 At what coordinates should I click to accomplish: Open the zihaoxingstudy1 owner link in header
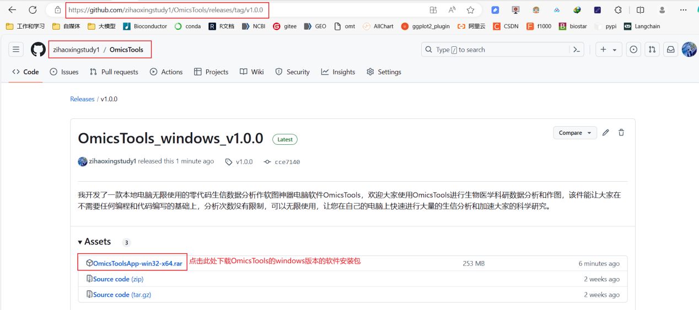tap(76, 50)
